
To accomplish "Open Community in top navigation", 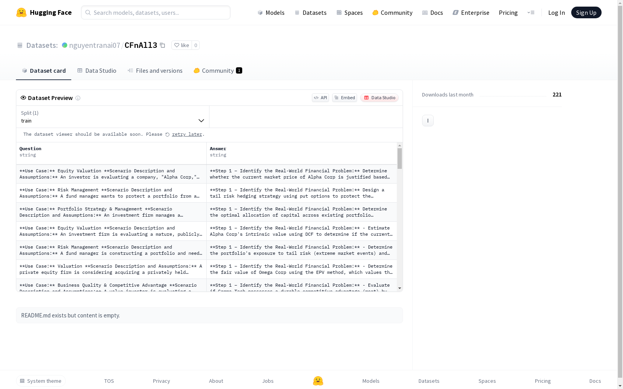I will (x=392, y=12).
